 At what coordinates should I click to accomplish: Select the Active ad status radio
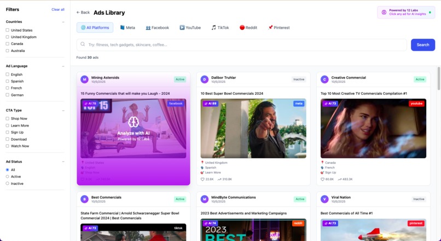coord(7,177)
